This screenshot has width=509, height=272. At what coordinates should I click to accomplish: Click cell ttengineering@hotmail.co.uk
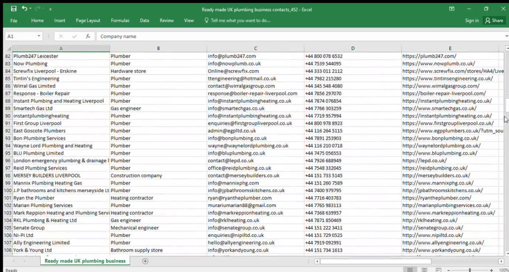pos(256,78)
